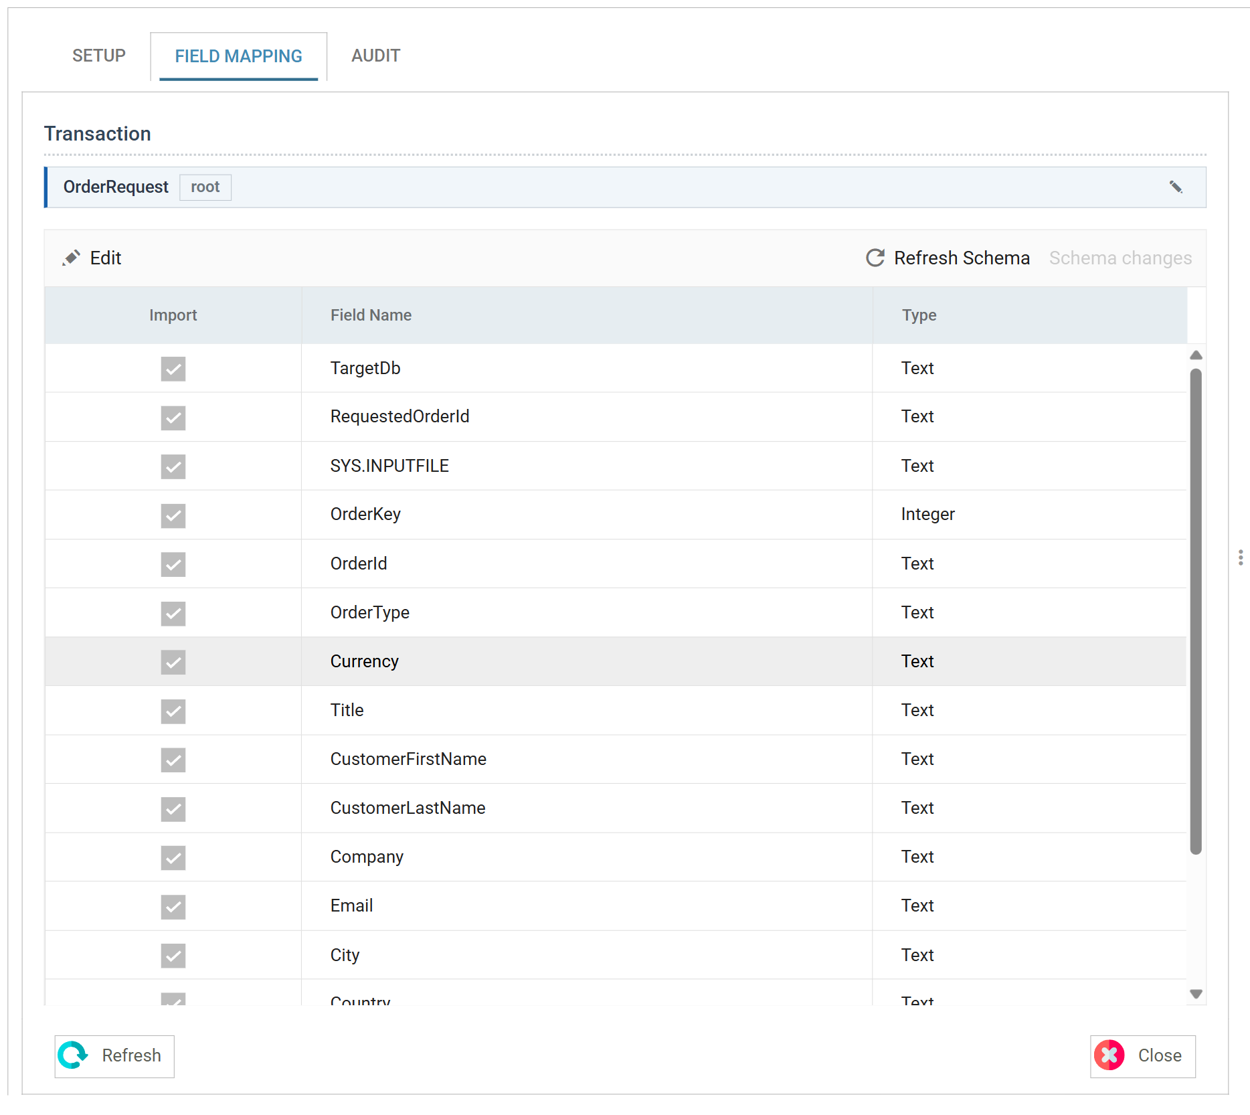Viewport: 1250px width, 1115px height.
Task: Select the OrderRequest root transaction row
Action: [625, 187]
